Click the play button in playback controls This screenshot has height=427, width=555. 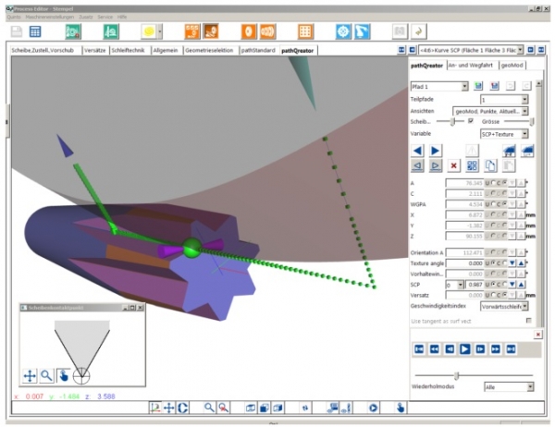click(x=465, y=348)
